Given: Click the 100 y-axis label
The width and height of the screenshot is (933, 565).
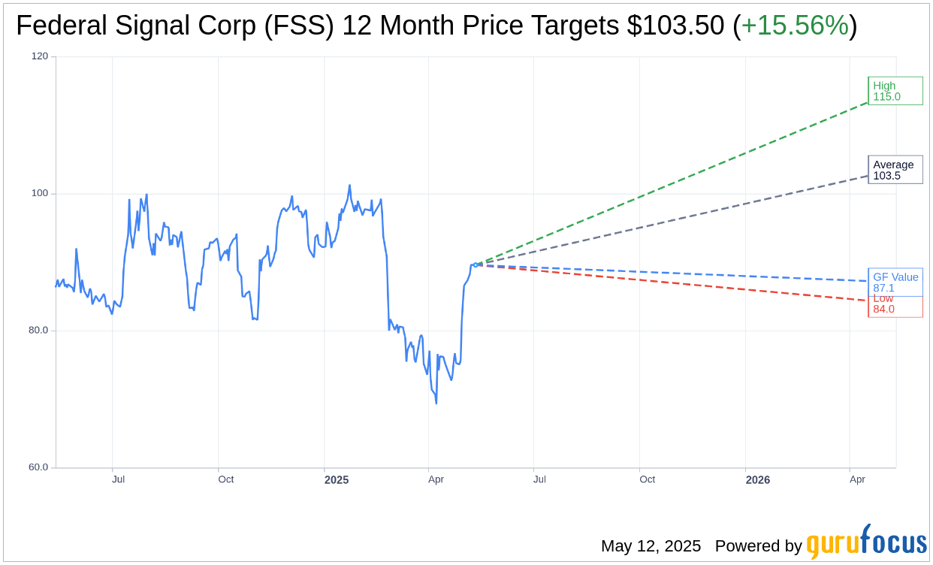Looking at the screenshot, I should click(40, 193).
